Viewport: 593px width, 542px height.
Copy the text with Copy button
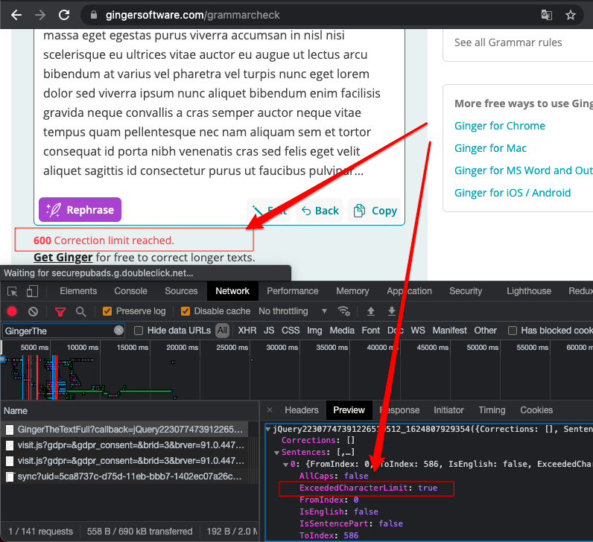point(375,211)
